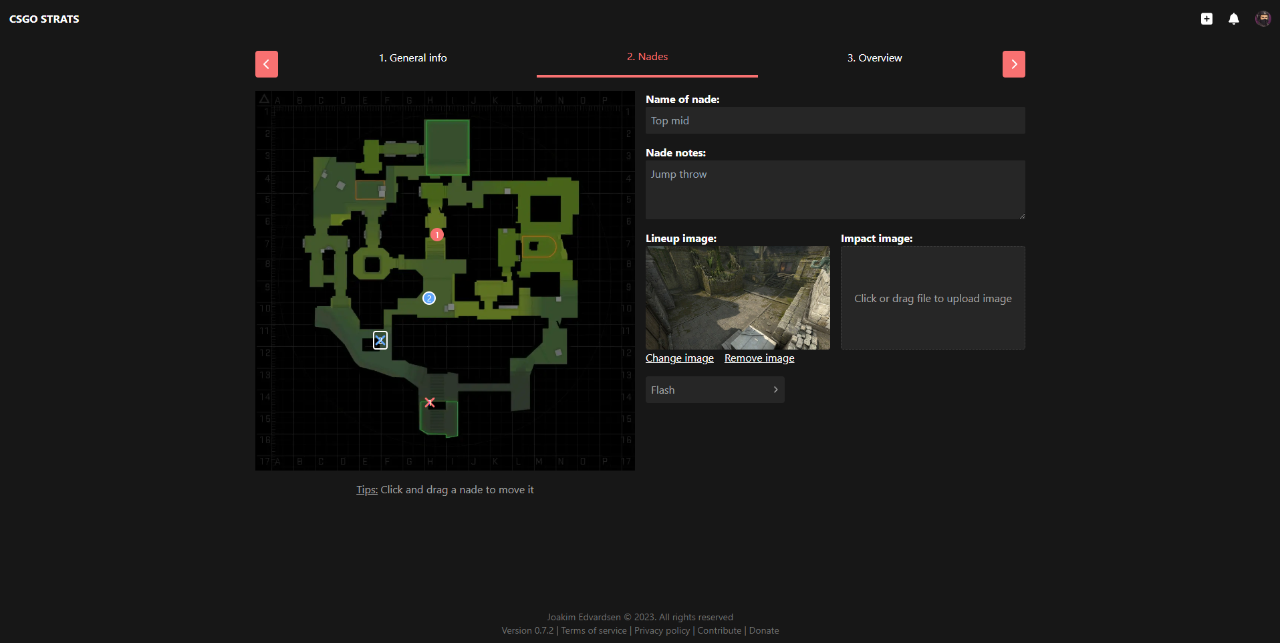Click the red X marker near spawn
Image resolution: width=1280 pixels, height=643 pixels.
pos(430,402)
